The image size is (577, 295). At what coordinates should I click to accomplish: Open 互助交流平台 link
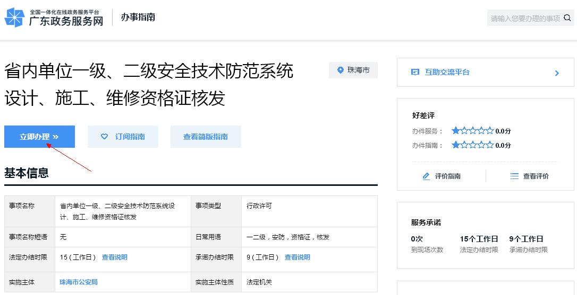click(x=447, y=72)
